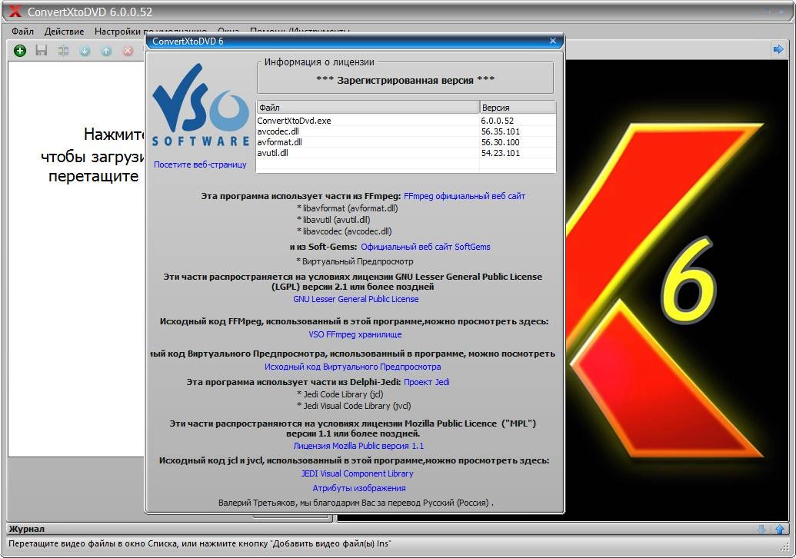796x558 pixels.
Task: Click version value 6.0.0.52 in table
Action: [497, 121]
